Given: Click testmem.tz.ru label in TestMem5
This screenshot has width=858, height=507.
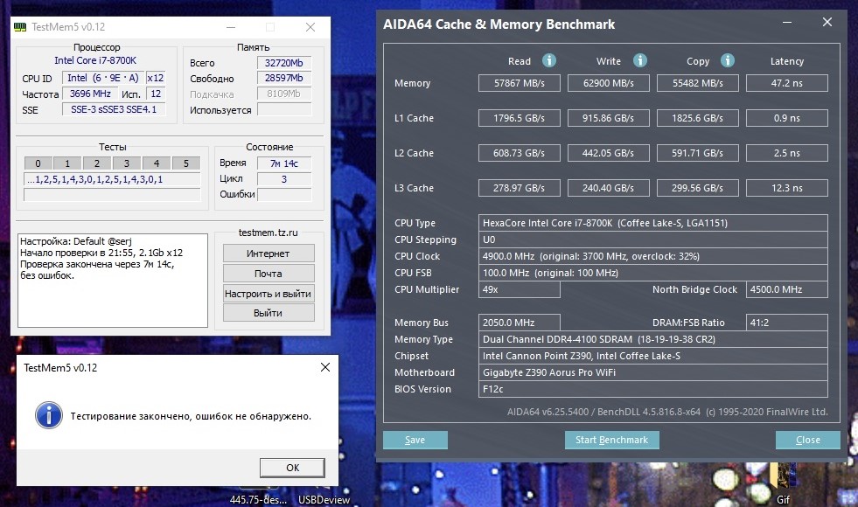Looking at the screenshot, I should coord(269,233).
